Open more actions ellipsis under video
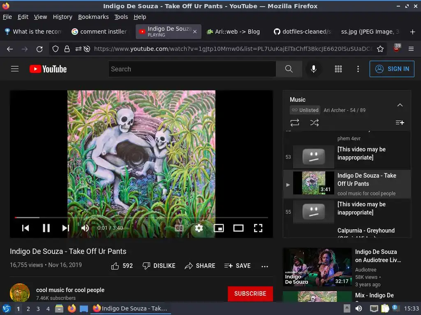The width and height of the screenshot is (421, 315). pos(265,266)
